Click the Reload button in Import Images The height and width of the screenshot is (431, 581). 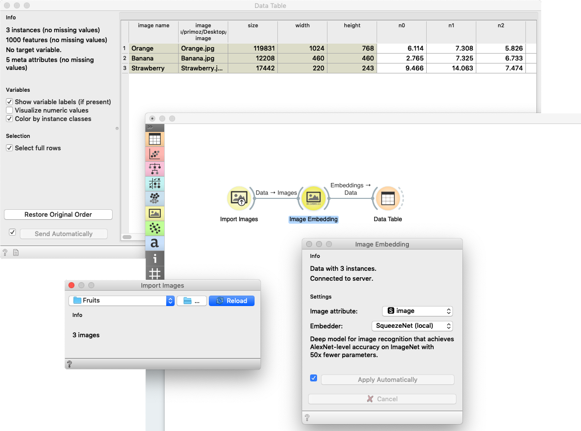[231, 301]
